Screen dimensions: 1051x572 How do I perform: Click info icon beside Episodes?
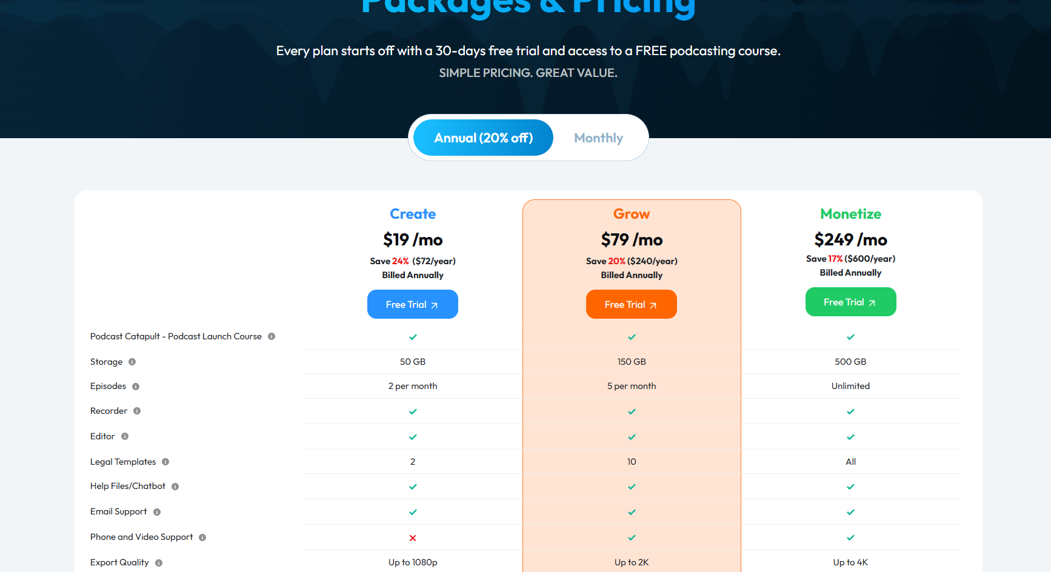point(136,387)
